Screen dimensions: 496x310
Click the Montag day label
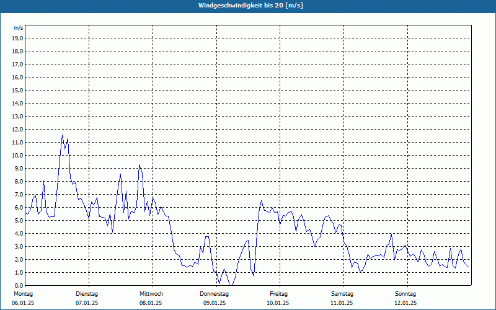(23, 294)
